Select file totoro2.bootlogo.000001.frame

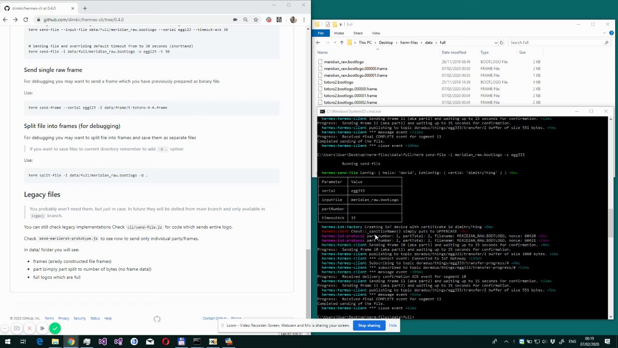point(351,96)
